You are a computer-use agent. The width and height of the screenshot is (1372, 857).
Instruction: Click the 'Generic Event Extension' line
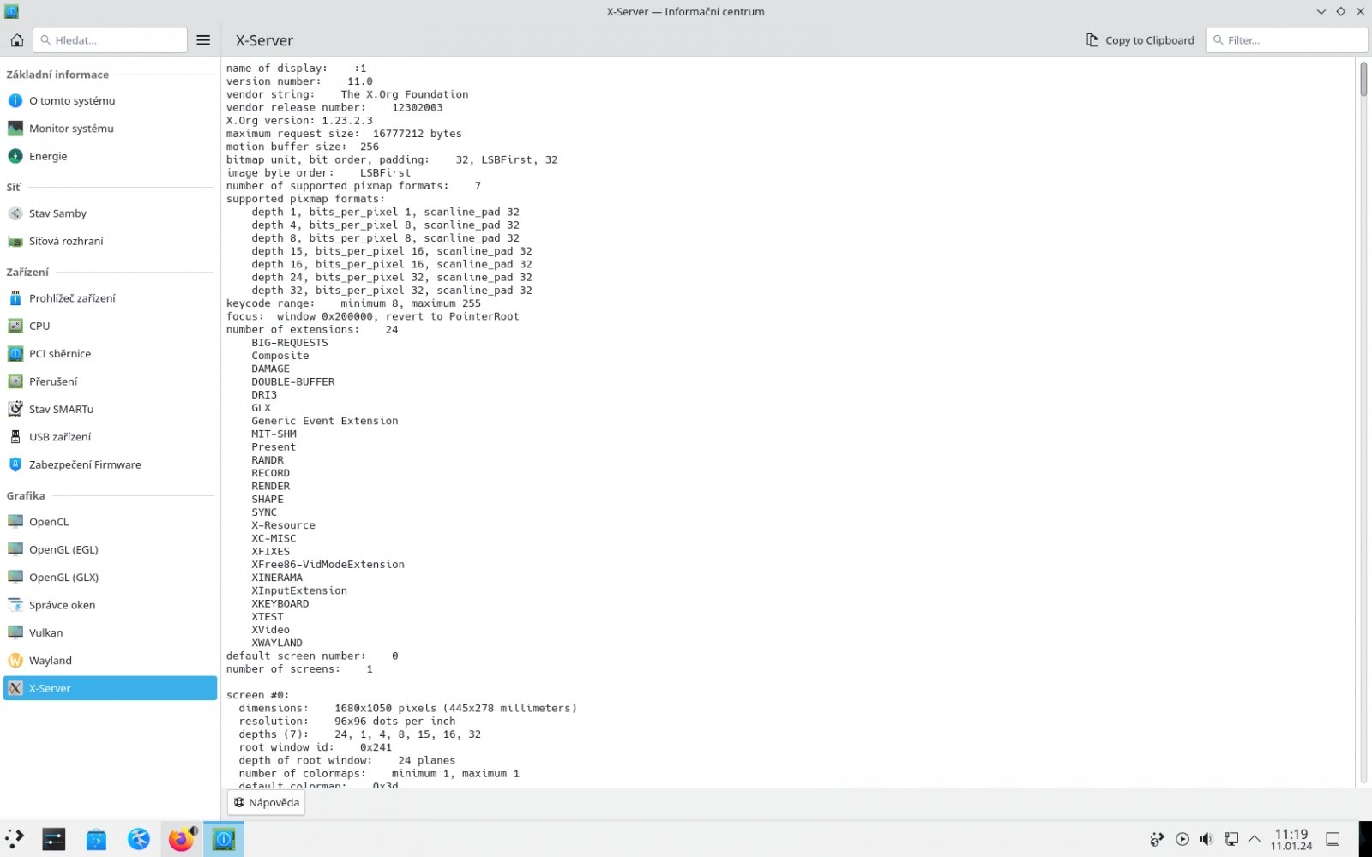325,421
